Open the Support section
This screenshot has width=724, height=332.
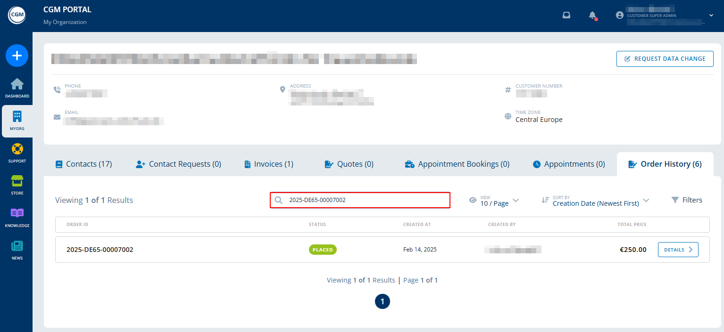tap(17, 153)
